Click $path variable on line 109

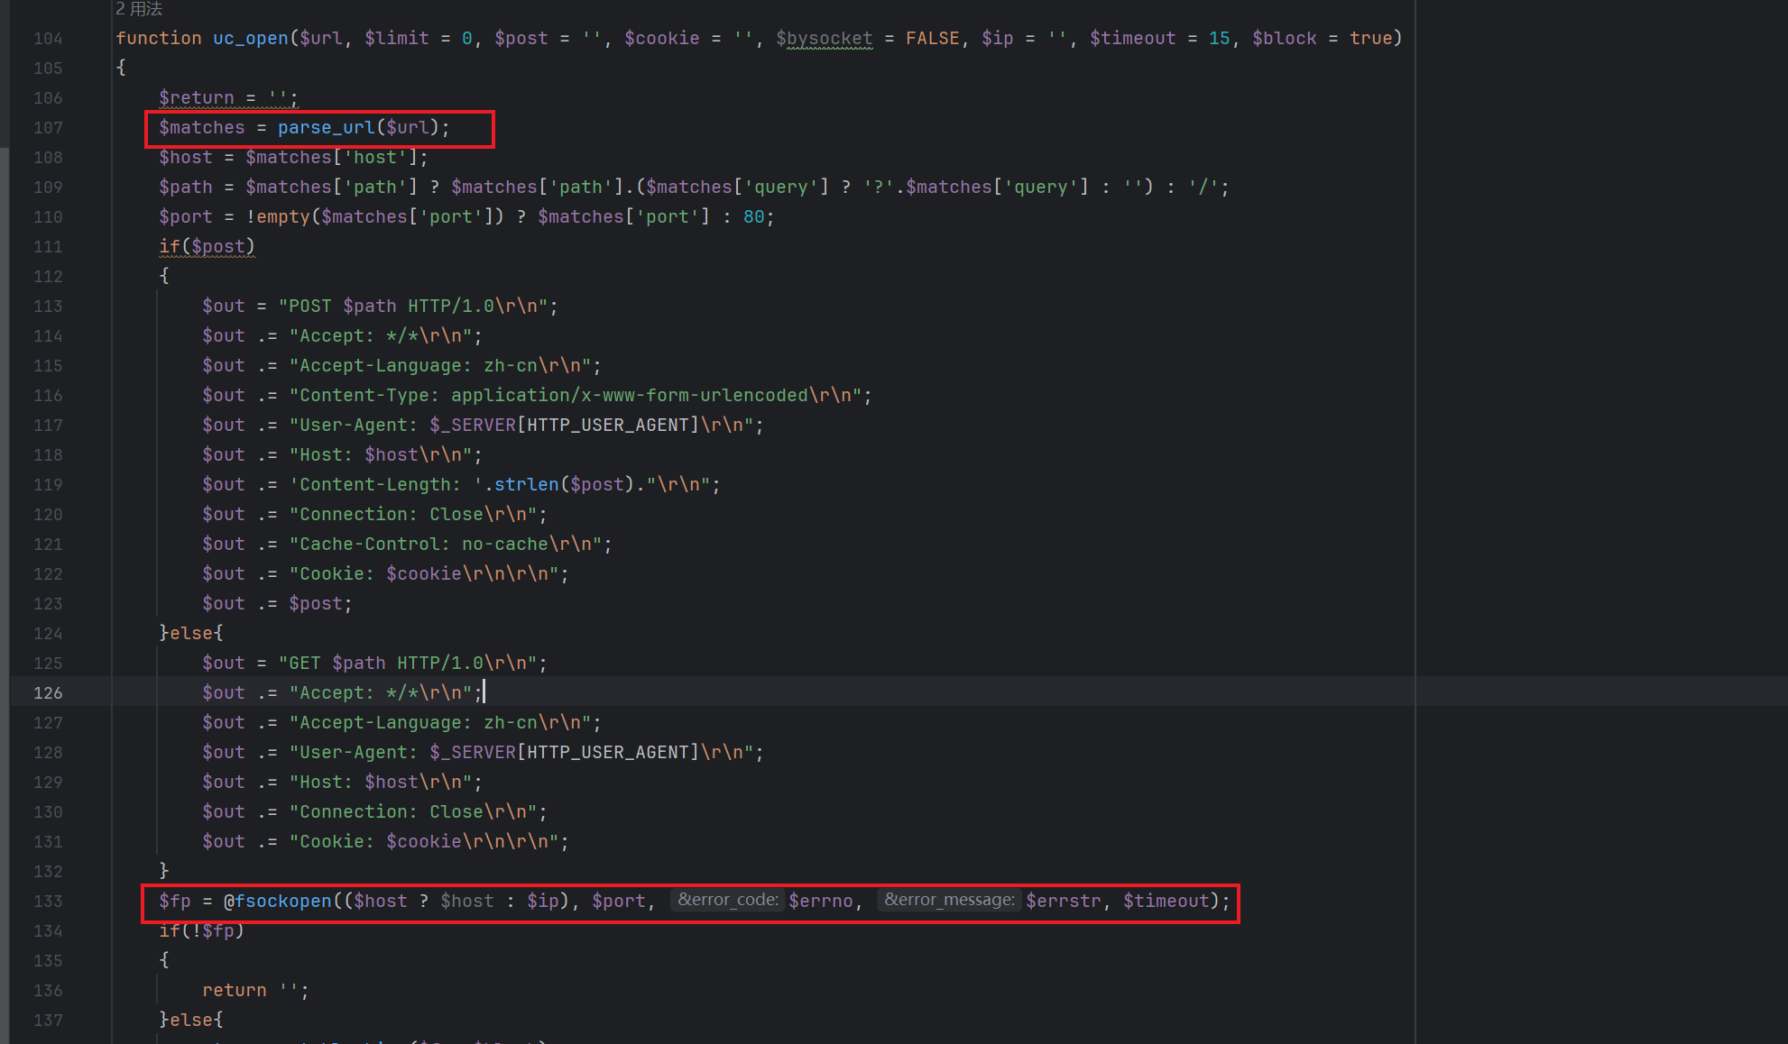point(186,187)
